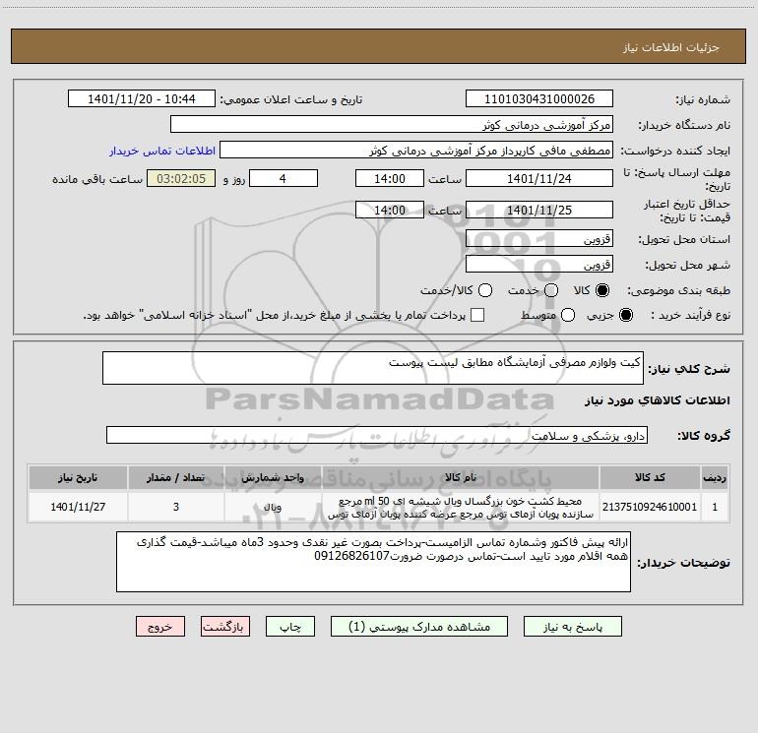The width and height of the screenshot is (758, 733).
Task: Click the شرح کلی نیاز text area
Action: coord(373,368)
